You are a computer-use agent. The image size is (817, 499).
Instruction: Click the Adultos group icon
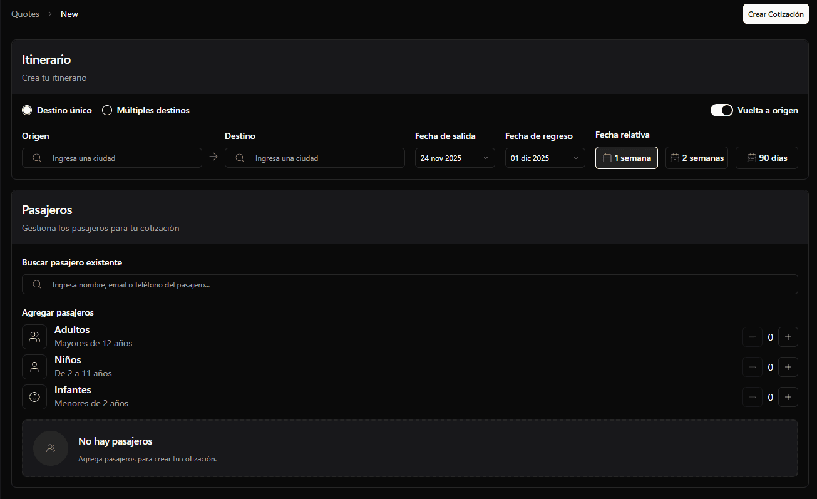point(34,337)
